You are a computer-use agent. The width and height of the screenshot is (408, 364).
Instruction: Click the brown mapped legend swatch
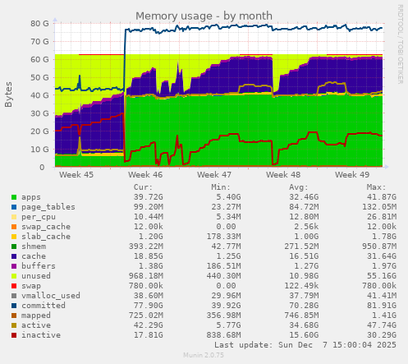pos(14,316)
